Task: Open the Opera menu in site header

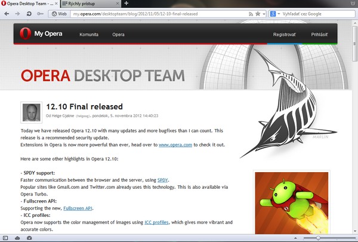Action: click(118, 35)
